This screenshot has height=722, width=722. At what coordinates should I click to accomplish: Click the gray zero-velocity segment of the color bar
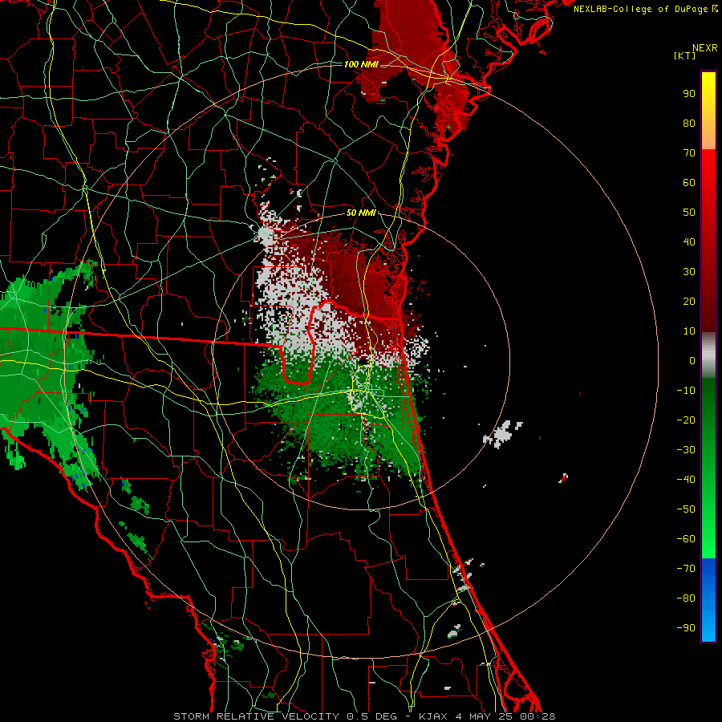pyautogui.click(x=708, y=355)
